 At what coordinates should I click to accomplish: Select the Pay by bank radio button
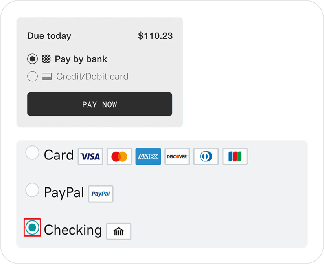(33, 59)
